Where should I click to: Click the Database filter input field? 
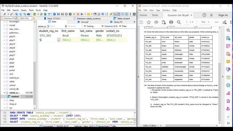point(8,18)
